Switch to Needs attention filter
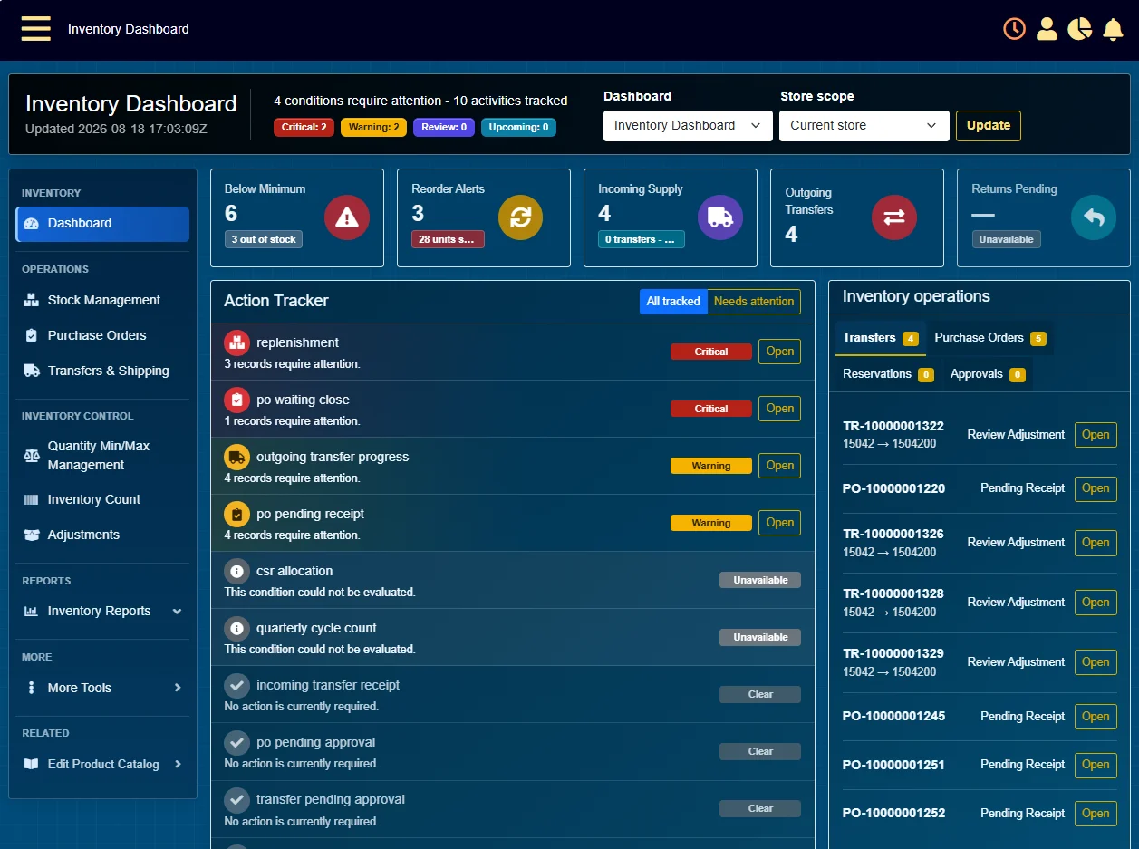Screen dimensions: 1139x849 (754, 302)
